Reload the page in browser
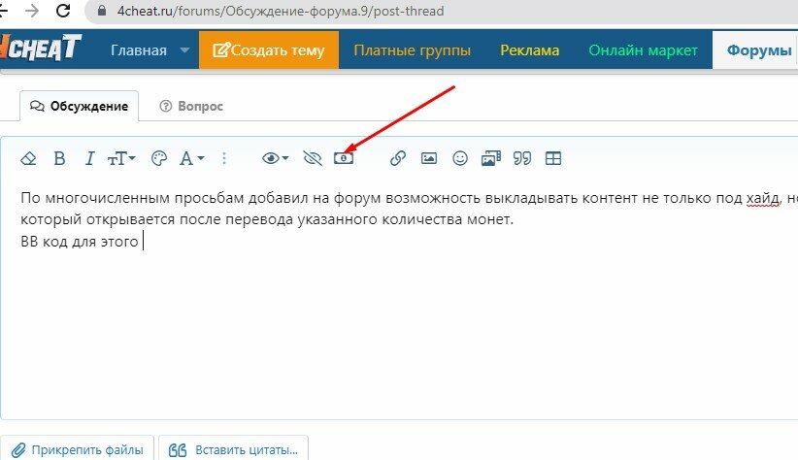Viewport: 798px width, 460px height. point(63,11)
